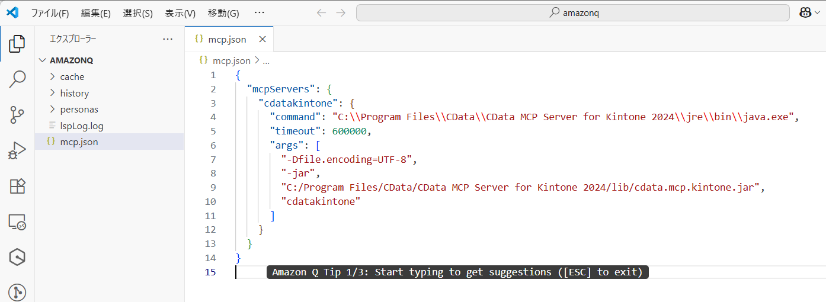Click mcp.json in the breadcrumb
Viewport: 826px width, 302px height.
(x=231, y=60)
